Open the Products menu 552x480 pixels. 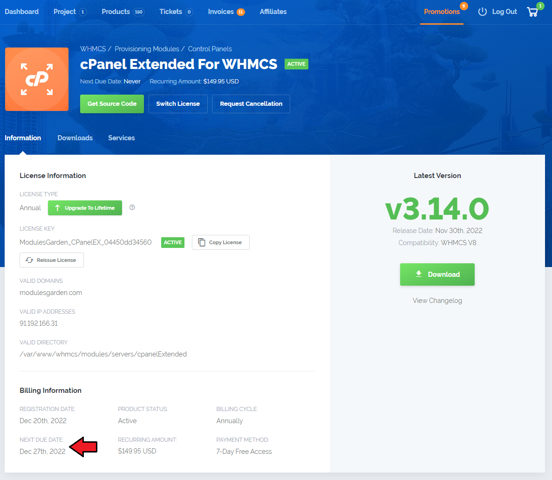123,12
